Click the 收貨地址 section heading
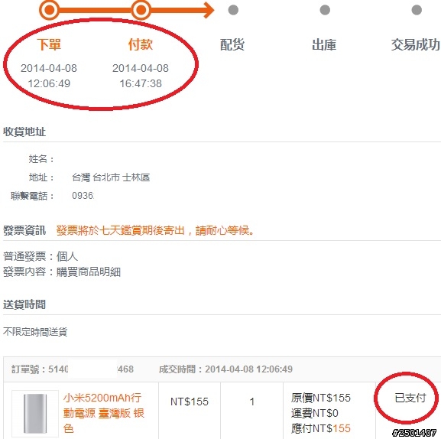Screen dimensions: 441x439 24,132
